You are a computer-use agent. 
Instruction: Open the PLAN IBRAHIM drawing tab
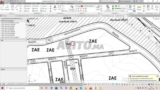pos(22,16)
